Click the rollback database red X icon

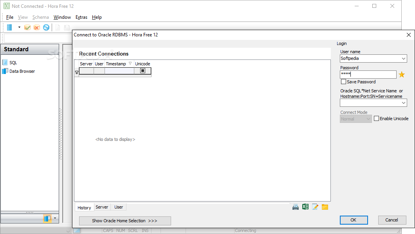point(37,27)
